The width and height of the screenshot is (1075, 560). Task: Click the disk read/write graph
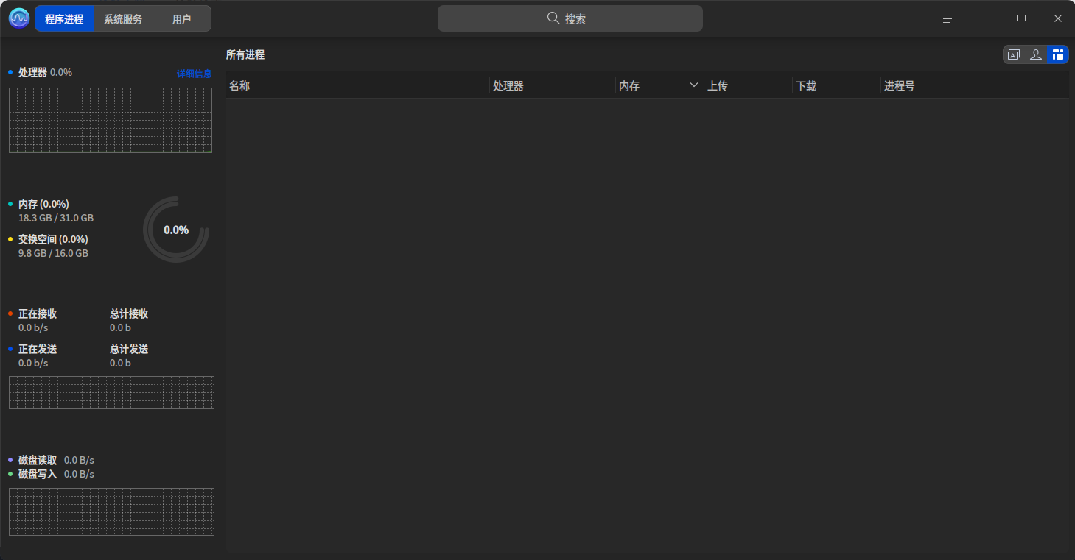[111, 511]
